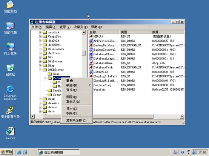Click the CryptSvc folder icon
Screen dimensions: 209x156
(45, 36)
